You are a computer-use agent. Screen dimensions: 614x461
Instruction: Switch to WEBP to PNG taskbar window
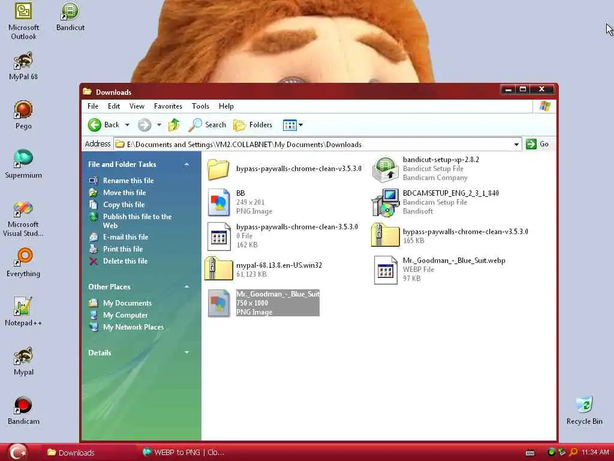pos(184,453)
